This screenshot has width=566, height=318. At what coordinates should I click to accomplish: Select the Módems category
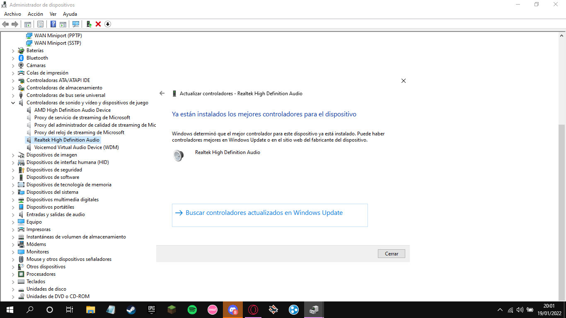point(36,244)
